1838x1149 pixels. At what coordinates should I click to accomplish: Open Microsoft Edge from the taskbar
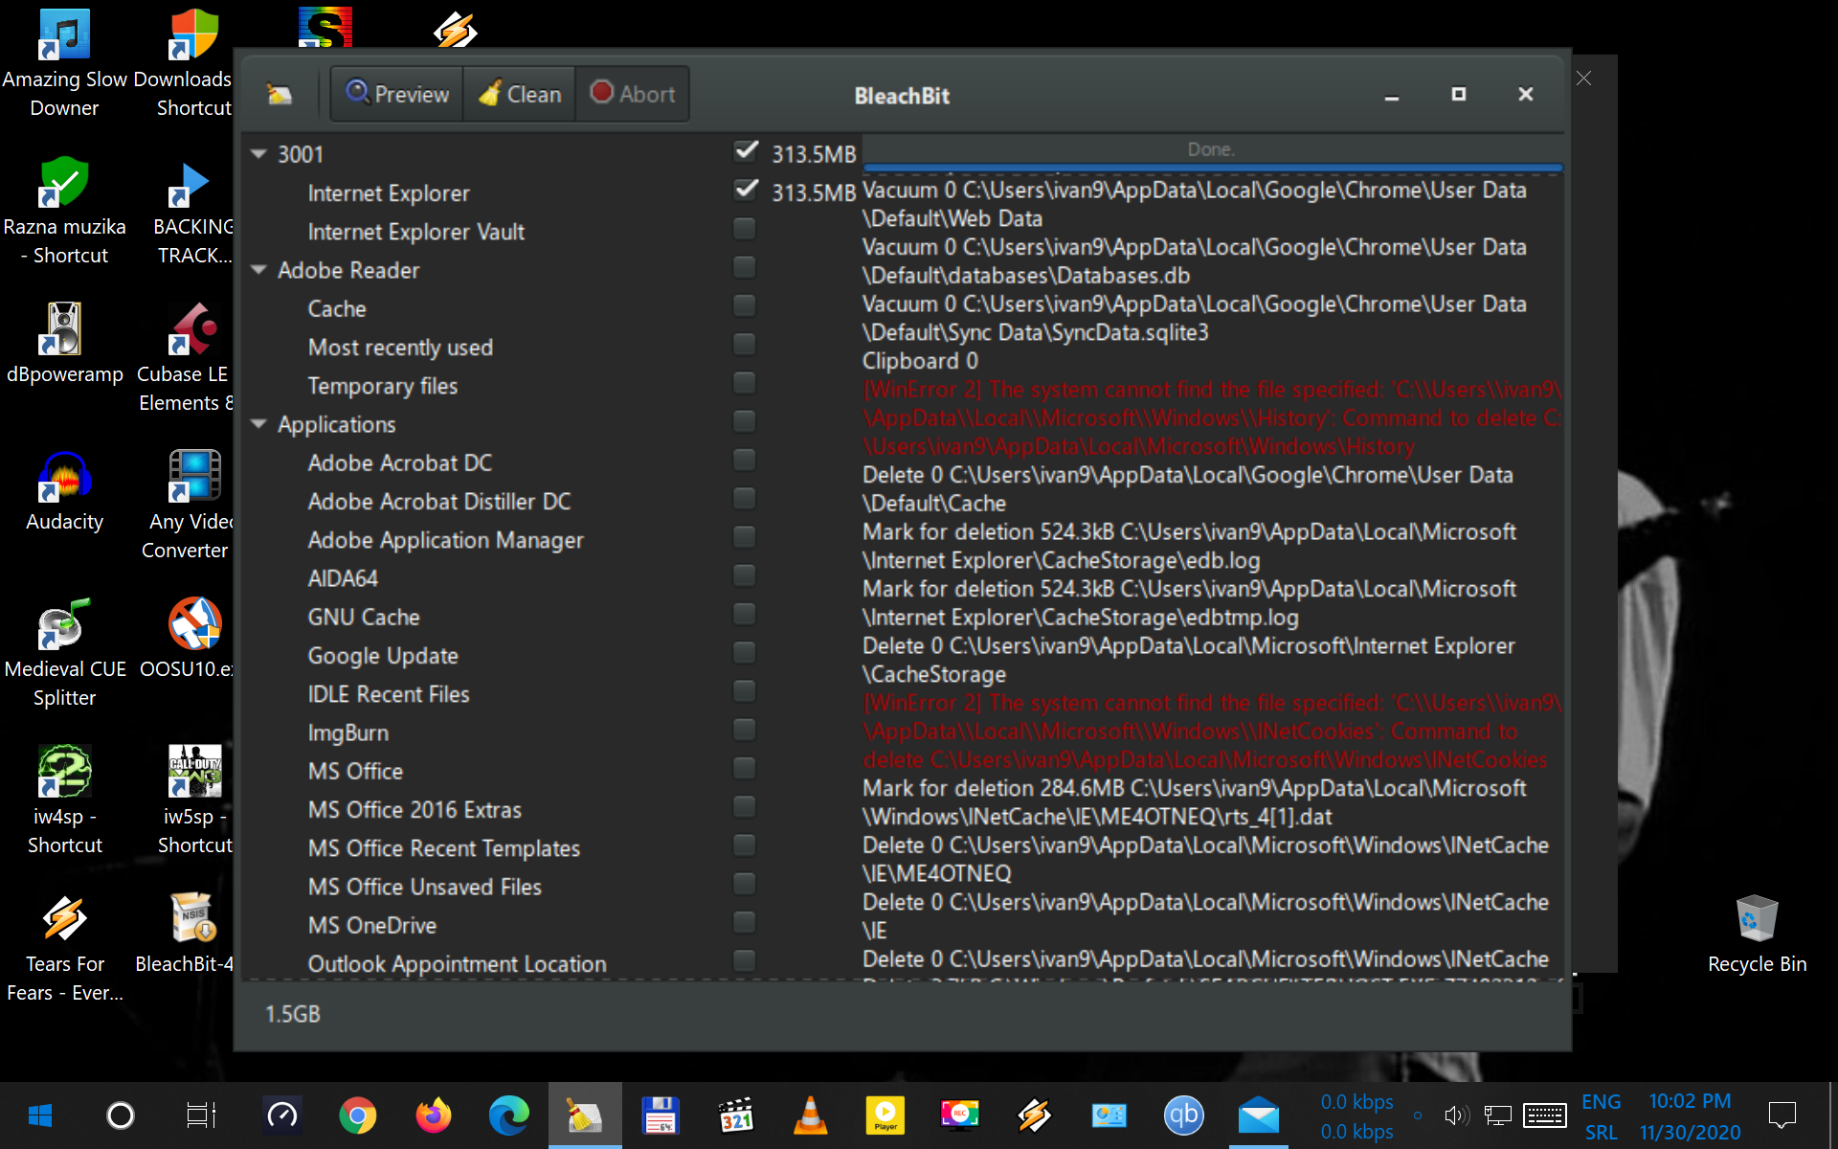tap(508, 1115)
